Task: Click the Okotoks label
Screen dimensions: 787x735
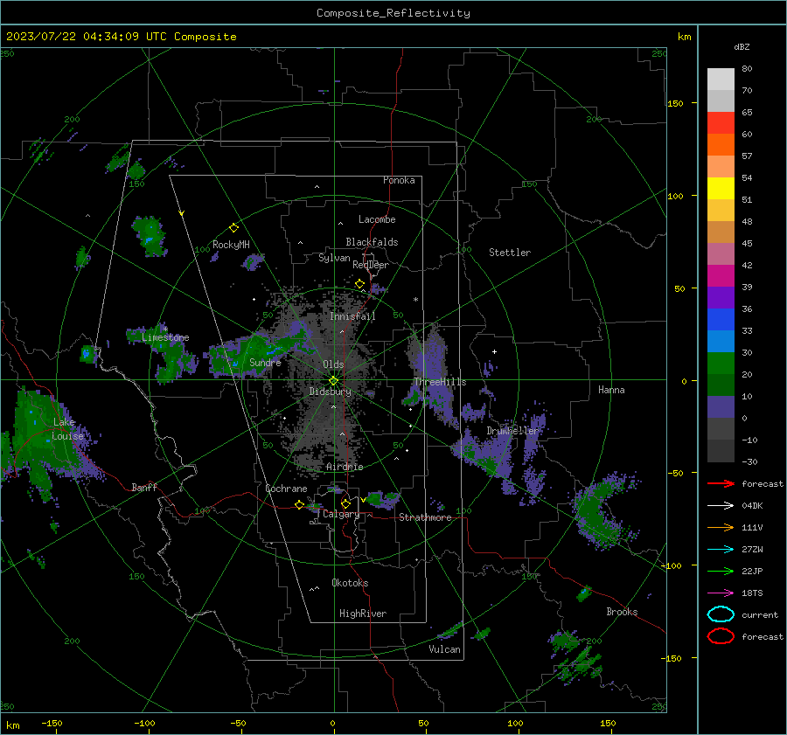Action: pyautogui.click(x=350, y=583)
